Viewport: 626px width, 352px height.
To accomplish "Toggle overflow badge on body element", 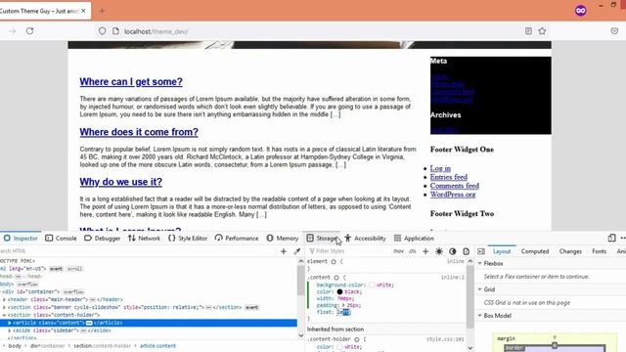I will pyautogui.click(x=27, y=285).
